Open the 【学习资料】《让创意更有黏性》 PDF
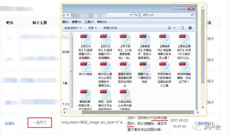The image size is (228, 137). click(125, 47)
